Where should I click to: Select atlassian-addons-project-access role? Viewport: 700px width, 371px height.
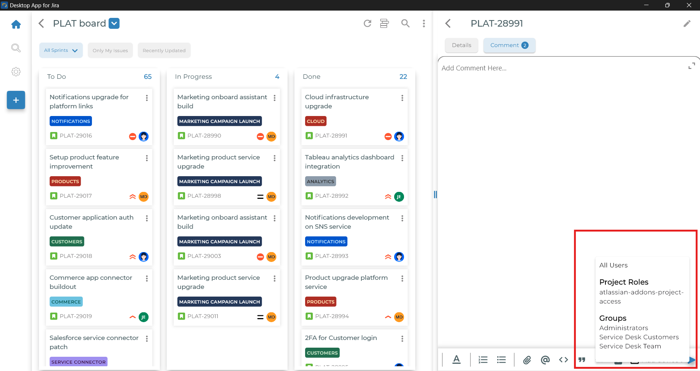click(x=641, y=297)
